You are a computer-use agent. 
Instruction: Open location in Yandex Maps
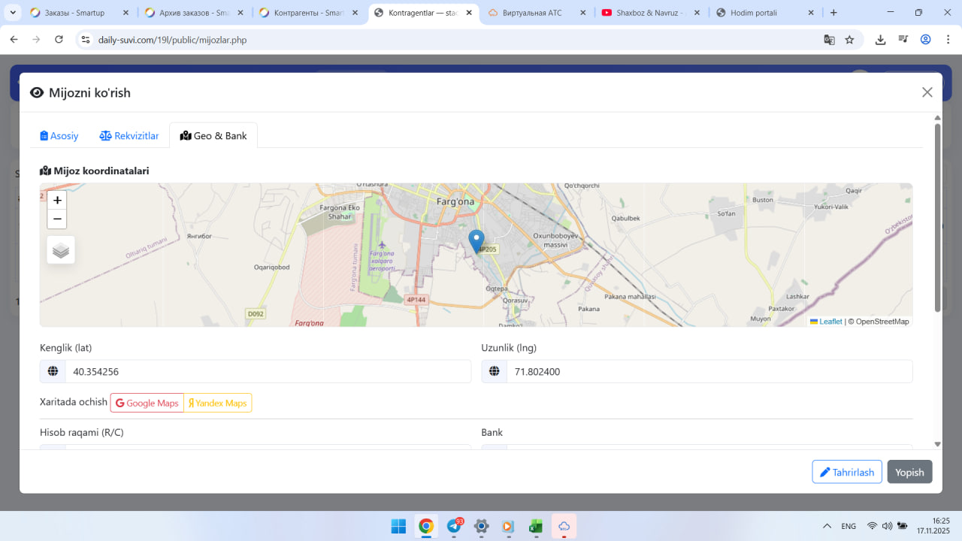point(217,403)
